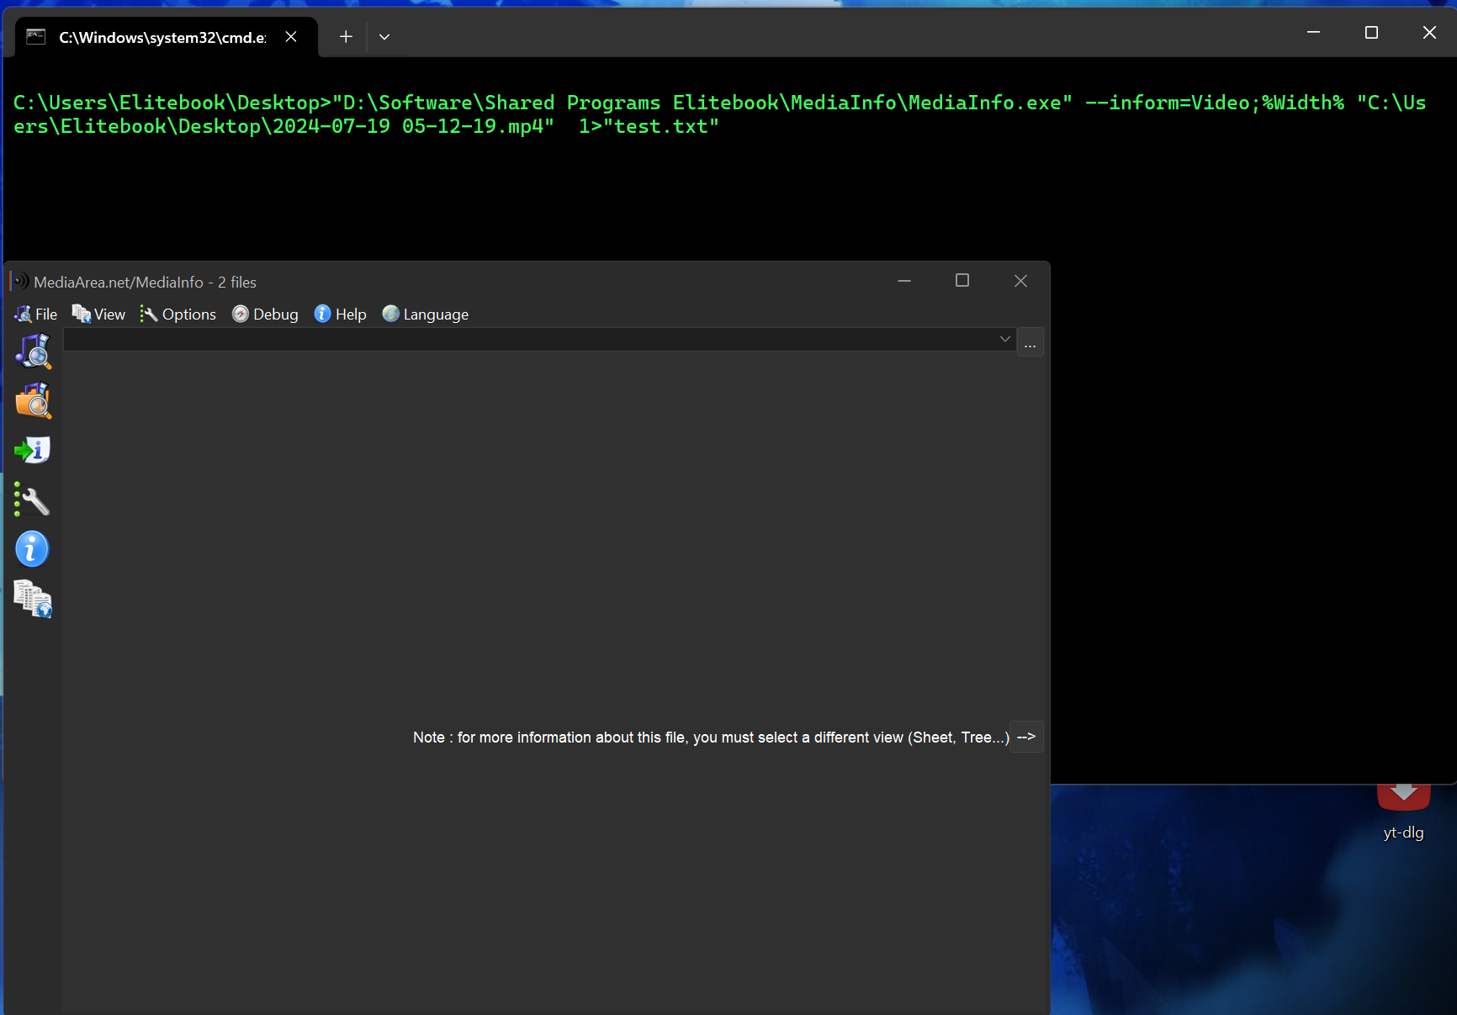Image resolution: width=1457 pixels, height=1015 pixels.
Task: Maximize the terminal window
Action: pyautogui.click(x=1371, y=32)
